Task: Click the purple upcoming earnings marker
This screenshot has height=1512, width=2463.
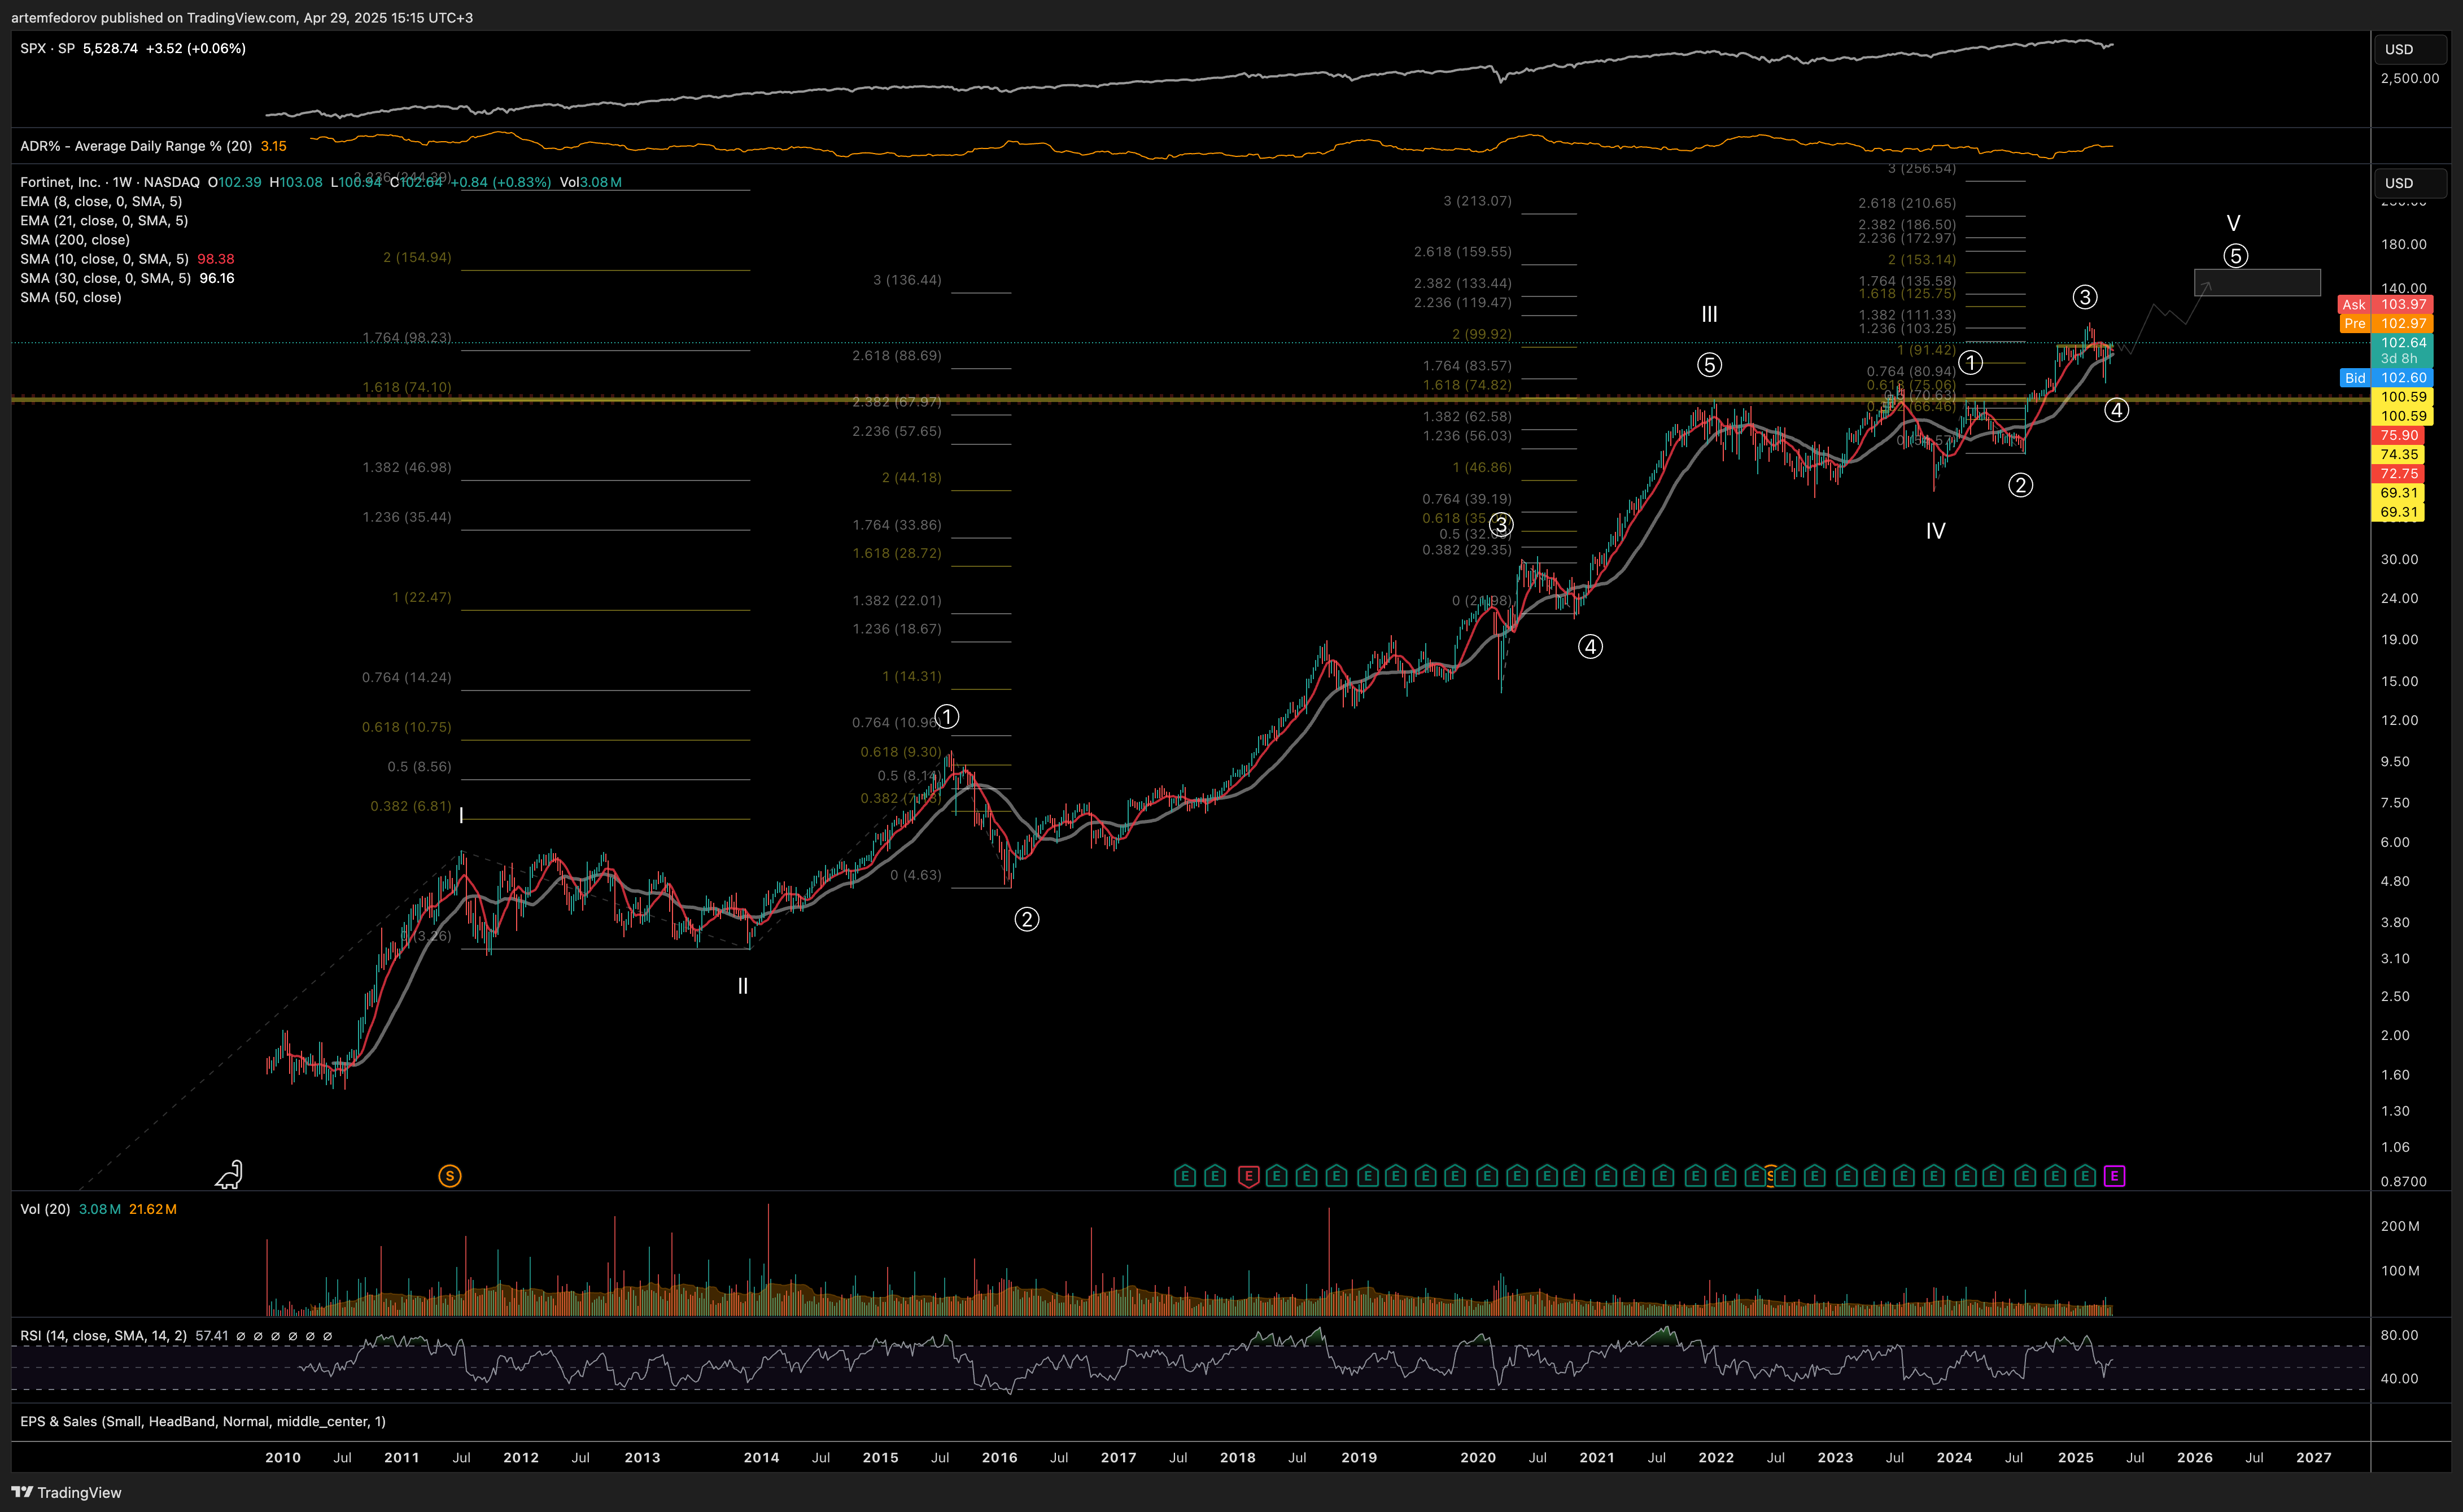Action: pyautogui.click(x=2114, y=1176)
